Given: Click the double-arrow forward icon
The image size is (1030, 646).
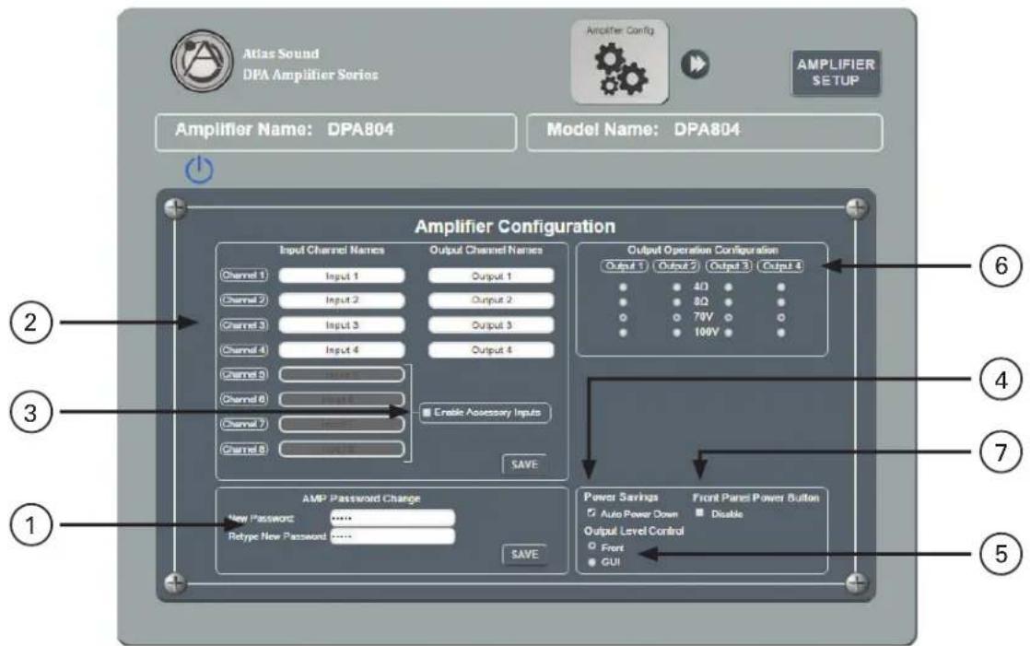Looking at the screenshot, I should (695, 64).
